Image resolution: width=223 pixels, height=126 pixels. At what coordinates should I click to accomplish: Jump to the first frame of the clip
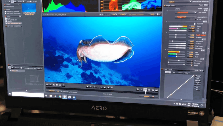point(87,87)
